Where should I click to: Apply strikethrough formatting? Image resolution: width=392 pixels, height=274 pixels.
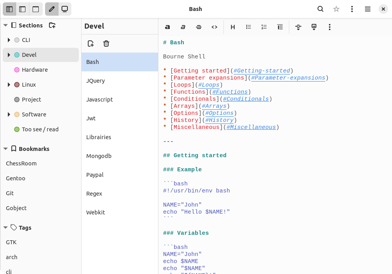click(x=199, y=27)
